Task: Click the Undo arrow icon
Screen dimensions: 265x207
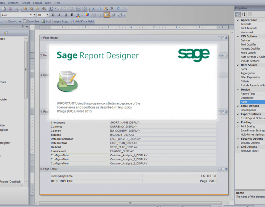Action: coord(118,9)
